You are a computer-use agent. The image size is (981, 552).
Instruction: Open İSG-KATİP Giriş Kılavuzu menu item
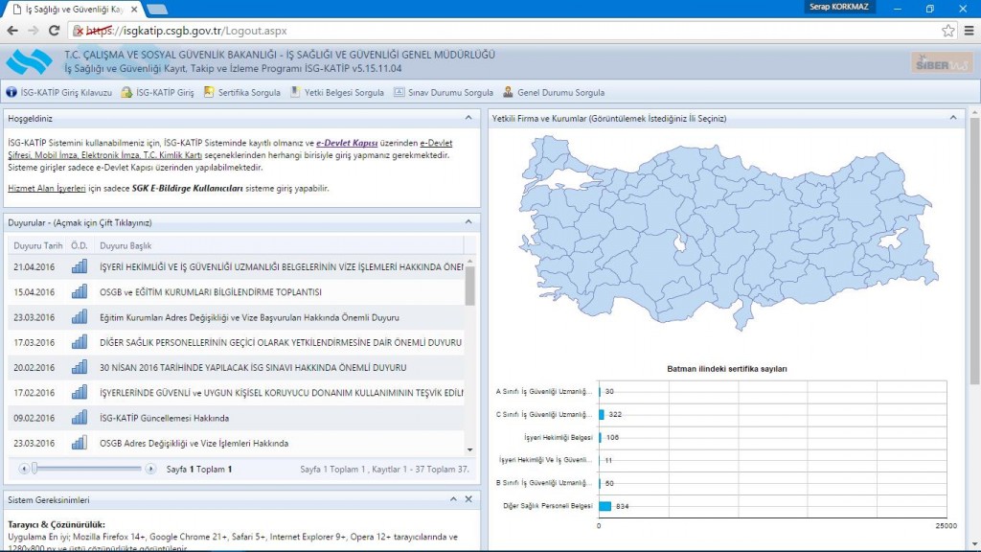click(58, 92)
